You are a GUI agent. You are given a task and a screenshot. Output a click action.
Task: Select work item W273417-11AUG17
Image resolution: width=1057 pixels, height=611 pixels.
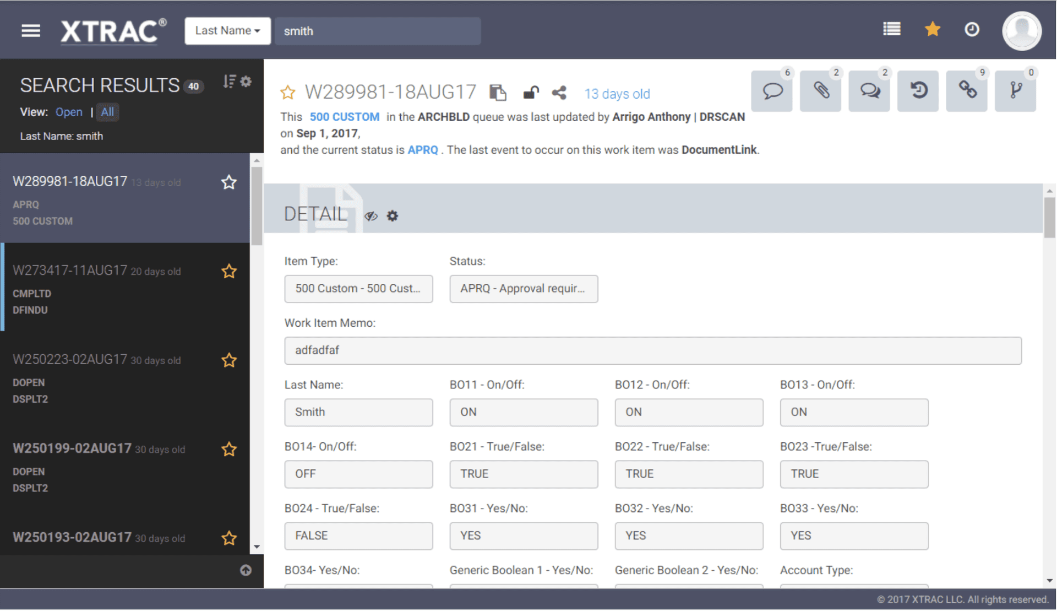[x=125, y=288]
